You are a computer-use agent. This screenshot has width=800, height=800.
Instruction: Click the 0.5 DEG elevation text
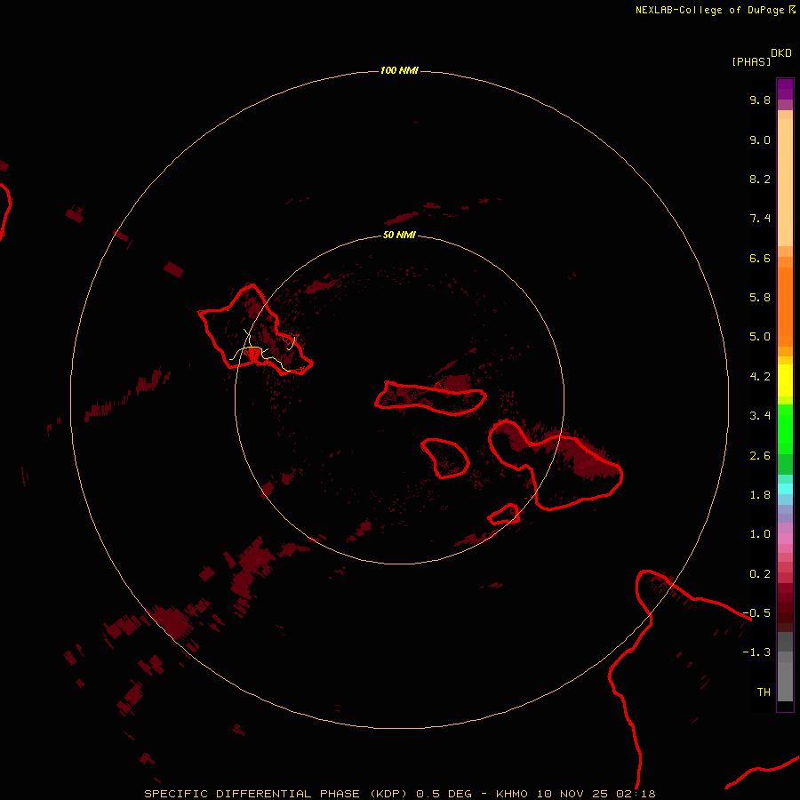click(x=444, y=794)
